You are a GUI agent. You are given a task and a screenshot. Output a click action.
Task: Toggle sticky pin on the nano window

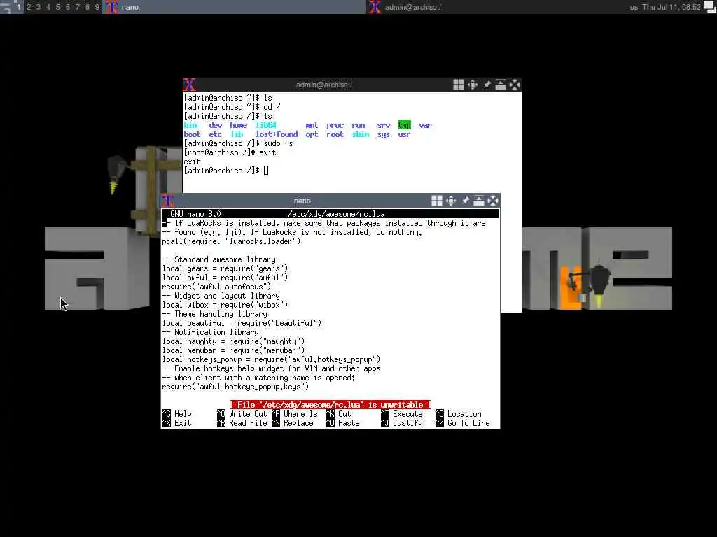click(x=465, y=201)
